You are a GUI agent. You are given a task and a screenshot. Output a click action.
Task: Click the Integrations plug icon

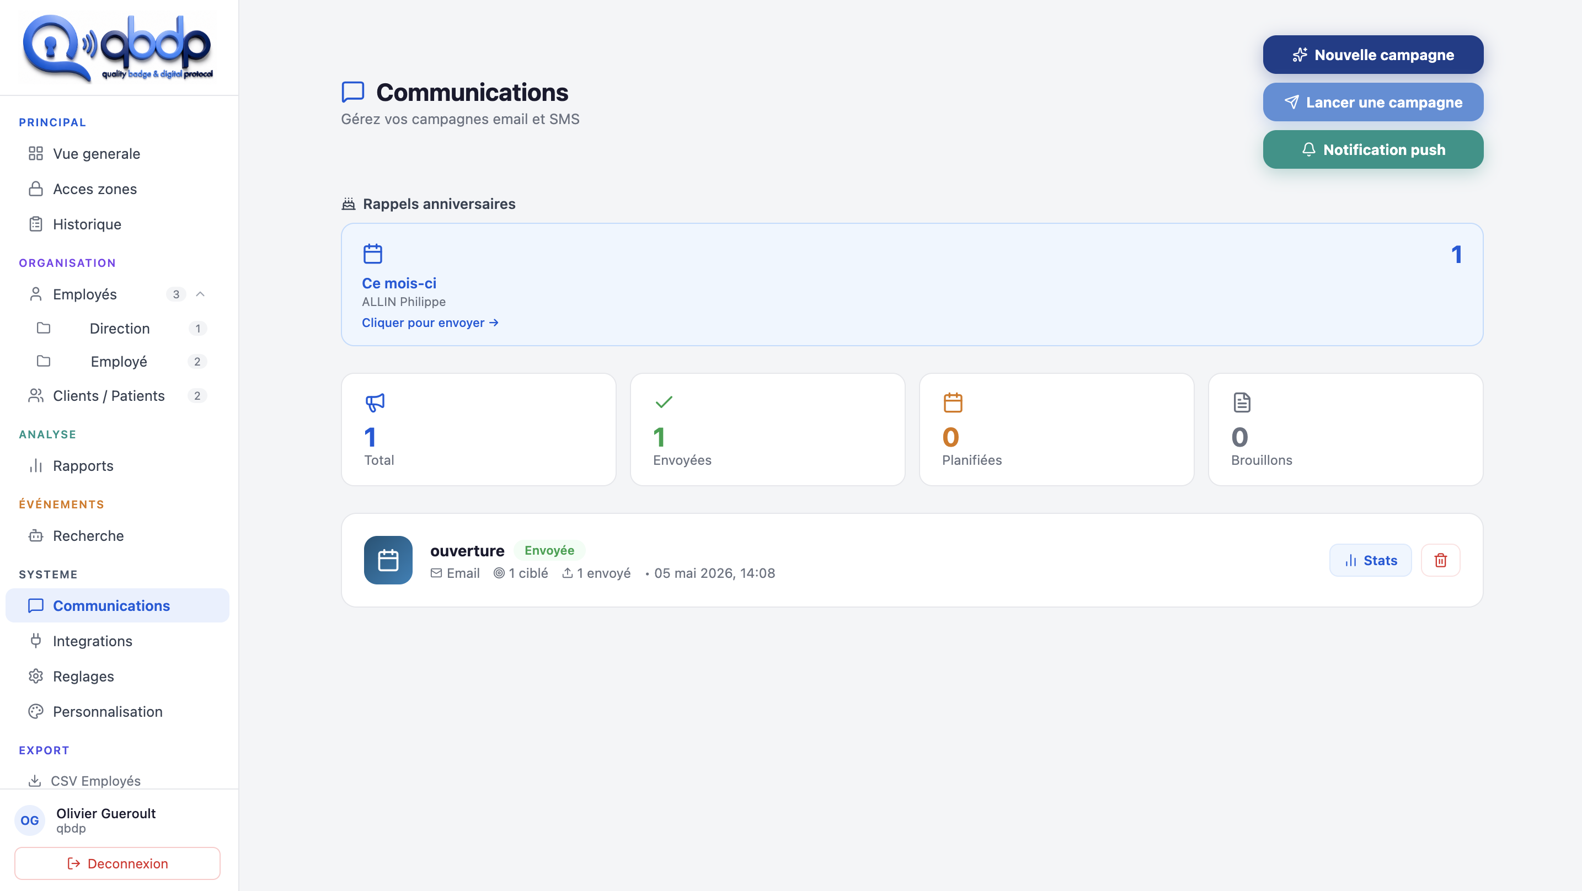(x=36, y=641)
